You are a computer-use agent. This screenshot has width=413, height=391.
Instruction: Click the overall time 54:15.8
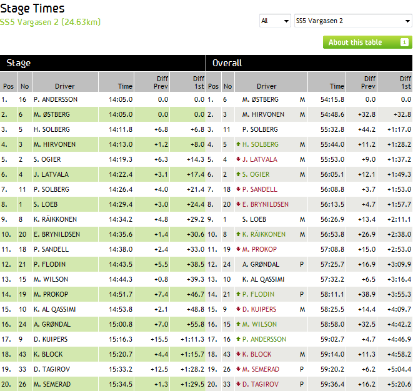[x=332, y=99]
